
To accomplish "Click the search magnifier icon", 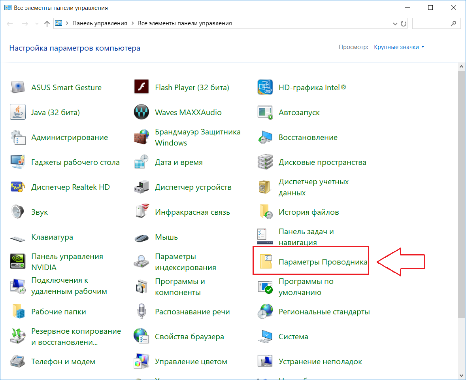I will pyautogui.click(x=453, y=23).
